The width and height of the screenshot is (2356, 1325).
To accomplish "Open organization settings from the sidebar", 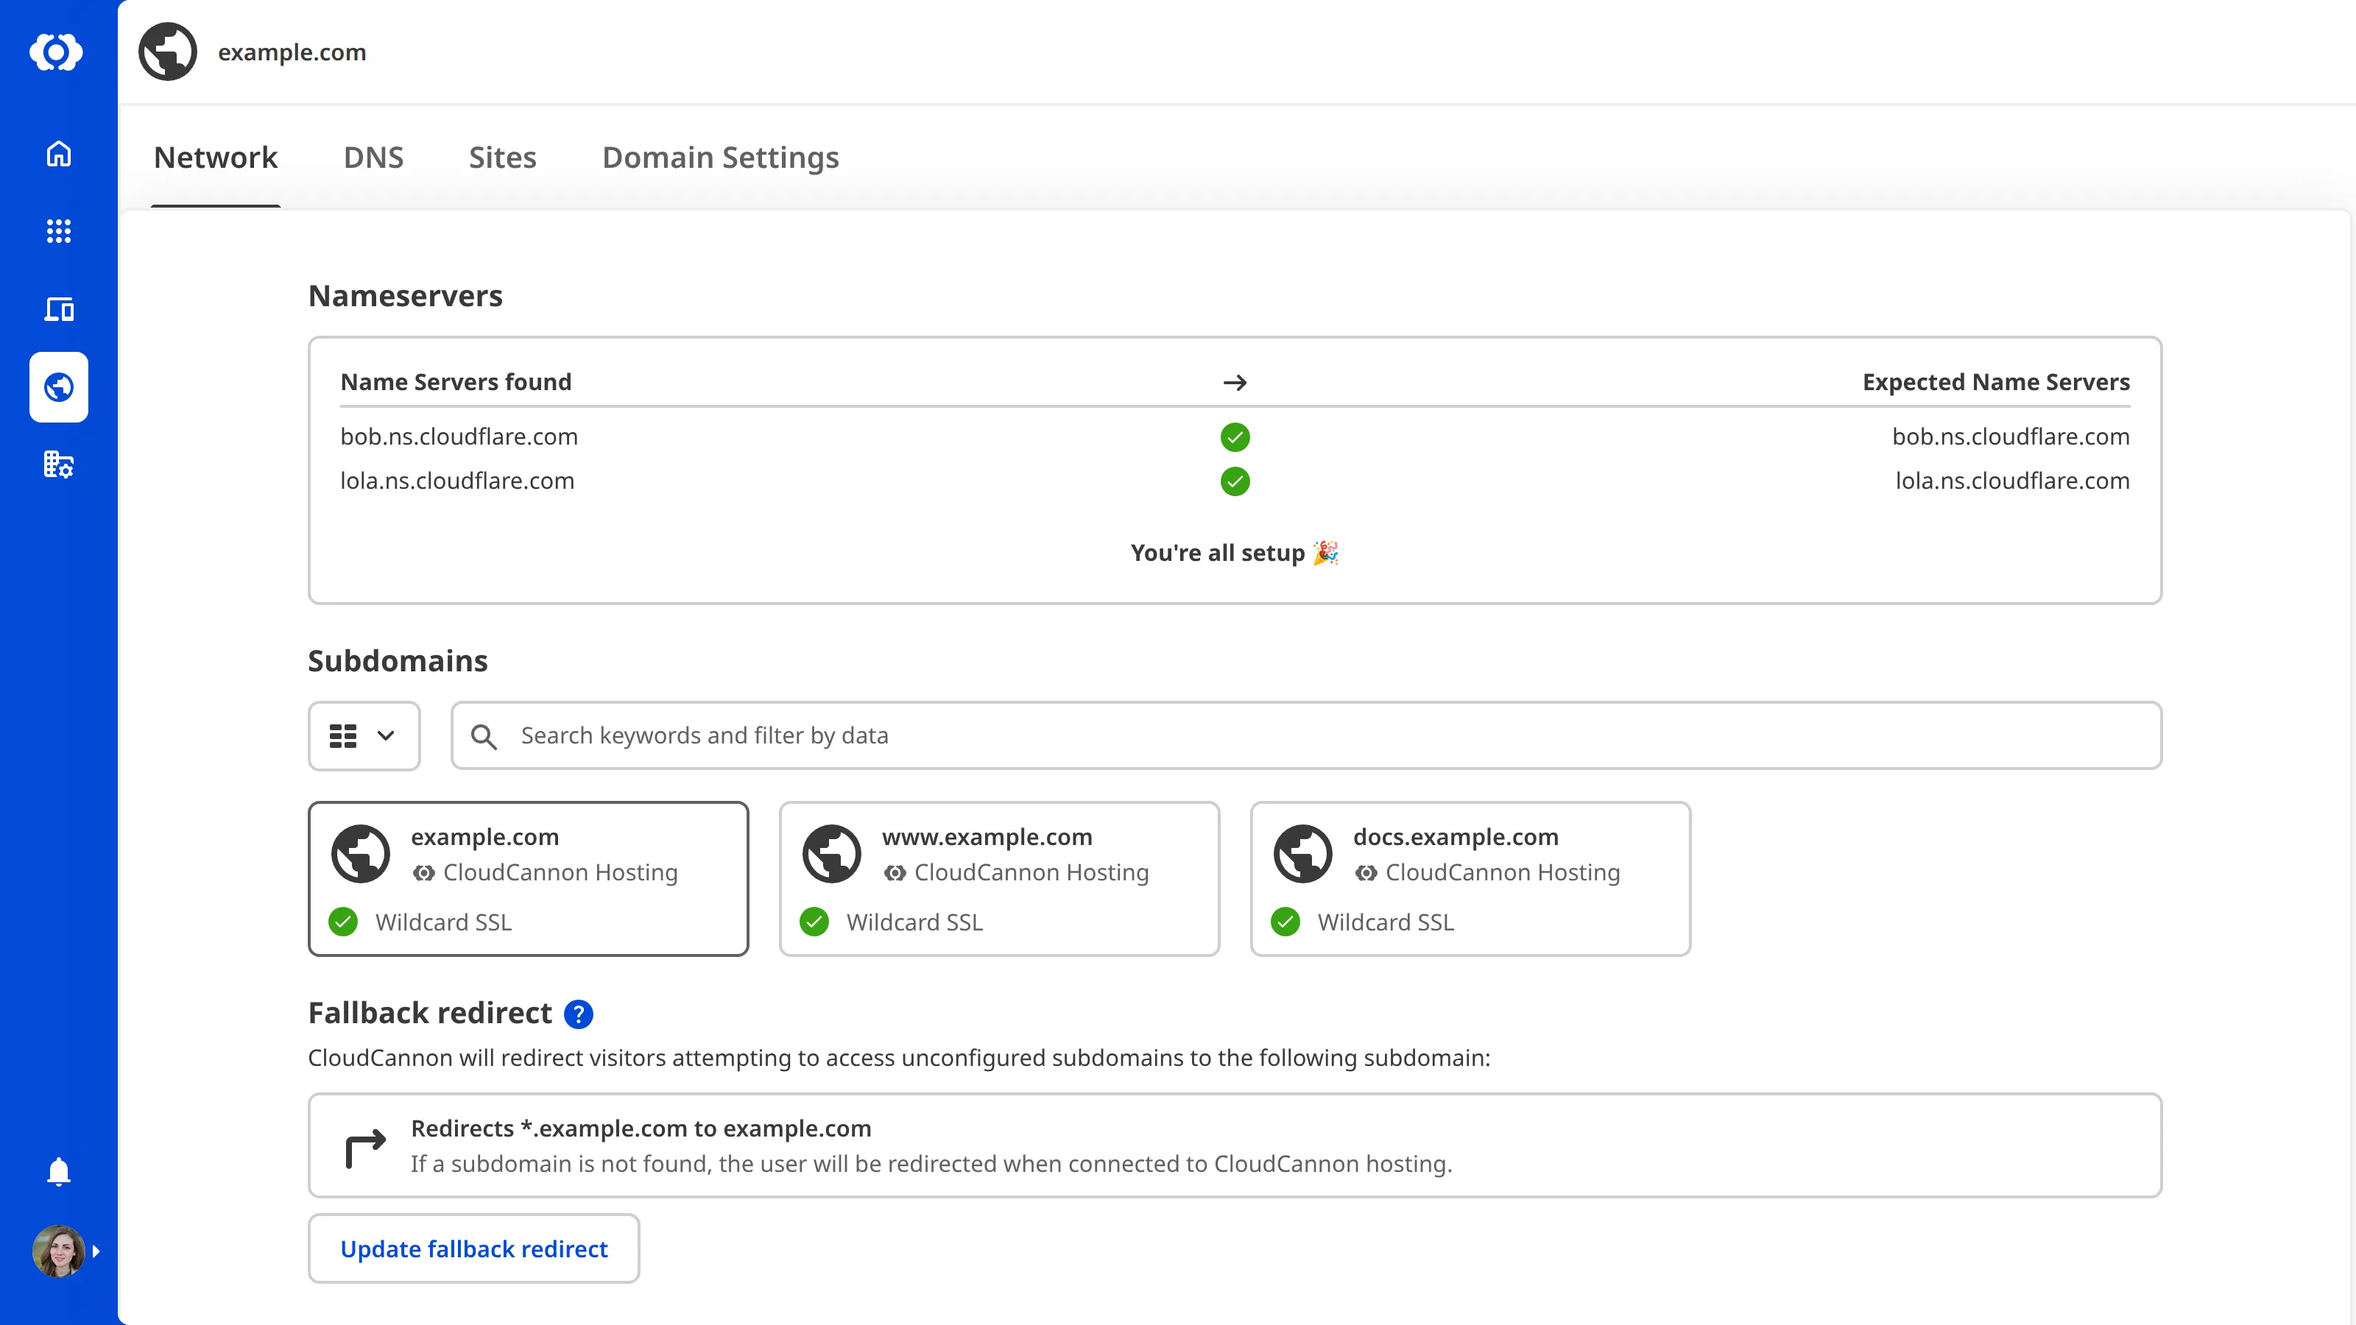I will click(57, 464).
